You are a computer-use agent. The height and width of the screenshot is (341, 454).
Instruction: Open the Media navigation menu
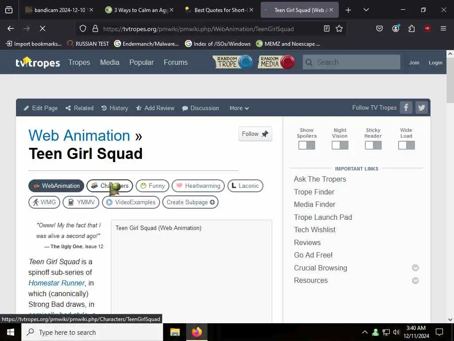coord(110,62)
